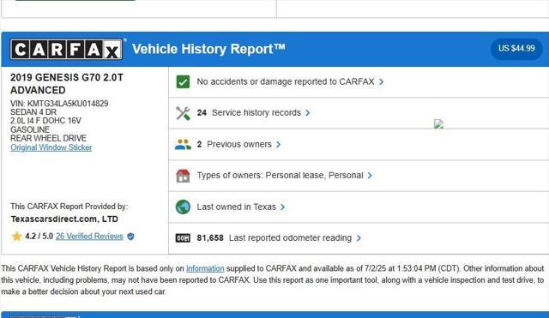Expand the Last reported odometer reading chevron

(359, 238)
